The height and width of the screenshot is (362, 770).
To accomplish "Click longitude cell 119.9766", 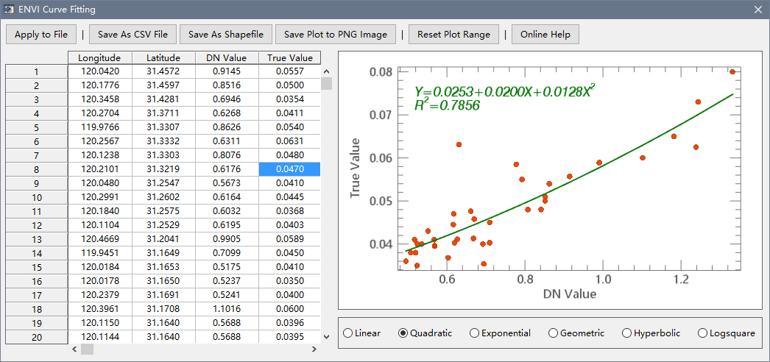I will tap(99, 127).
